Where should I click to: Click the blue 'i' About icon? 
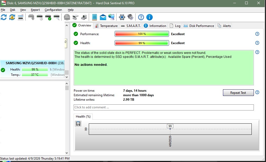click(150, 17)
